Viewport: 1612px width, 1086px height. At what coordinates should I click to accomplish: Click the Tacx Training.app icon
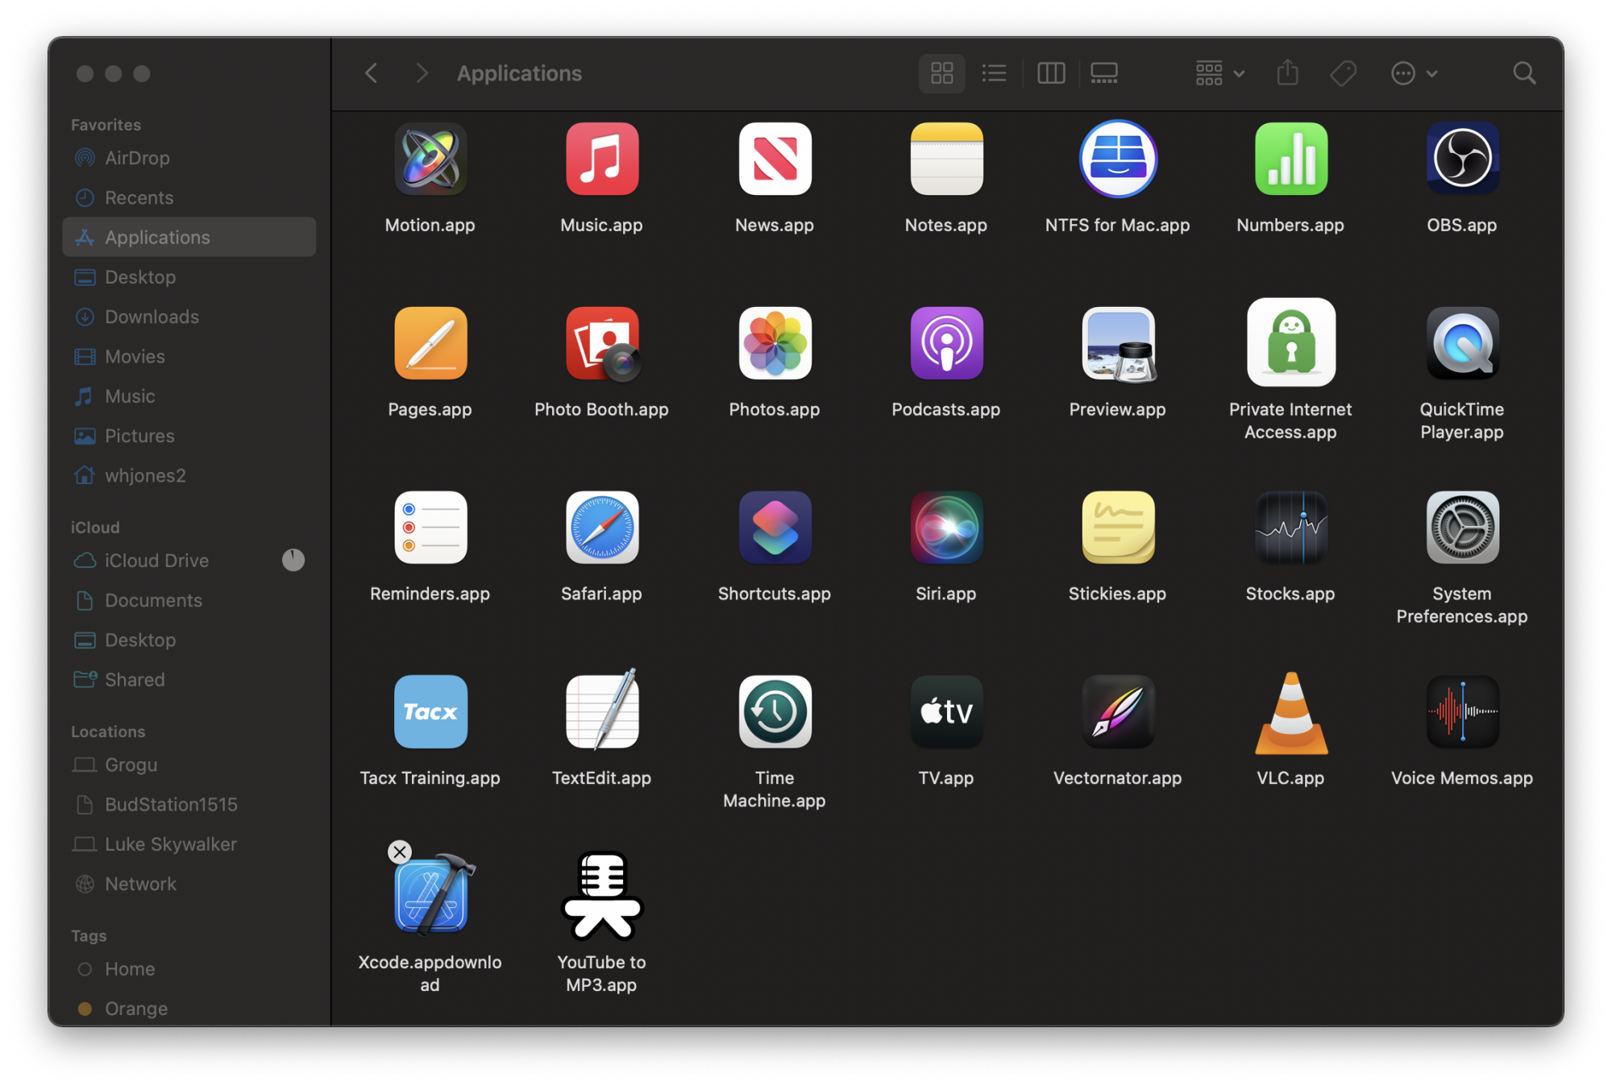[x=430, y=712]
